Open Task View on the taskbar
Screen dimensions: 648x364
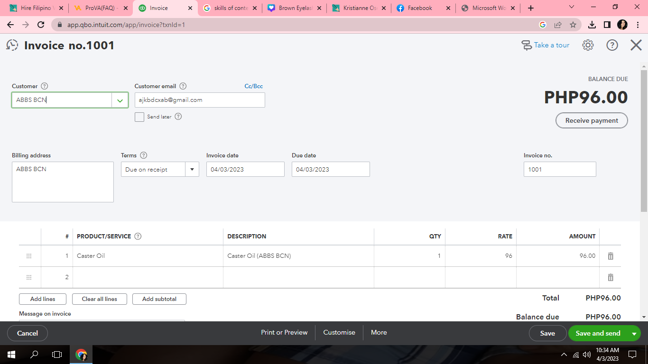[x=57, y=354]
